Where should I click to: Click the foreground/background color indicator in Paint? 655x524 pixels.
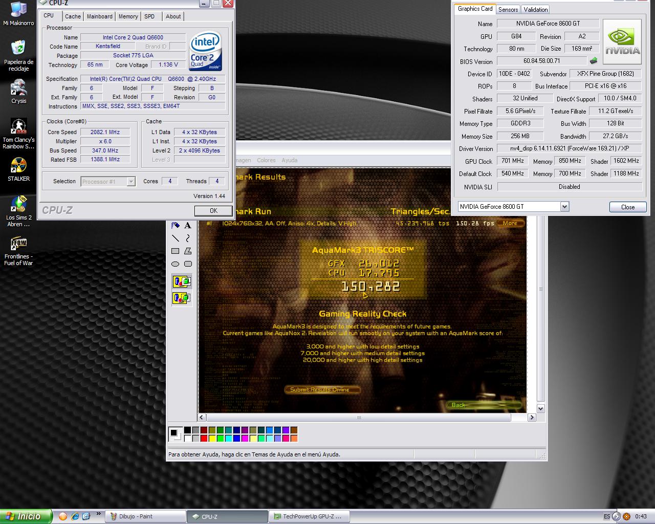pos(175,434)
